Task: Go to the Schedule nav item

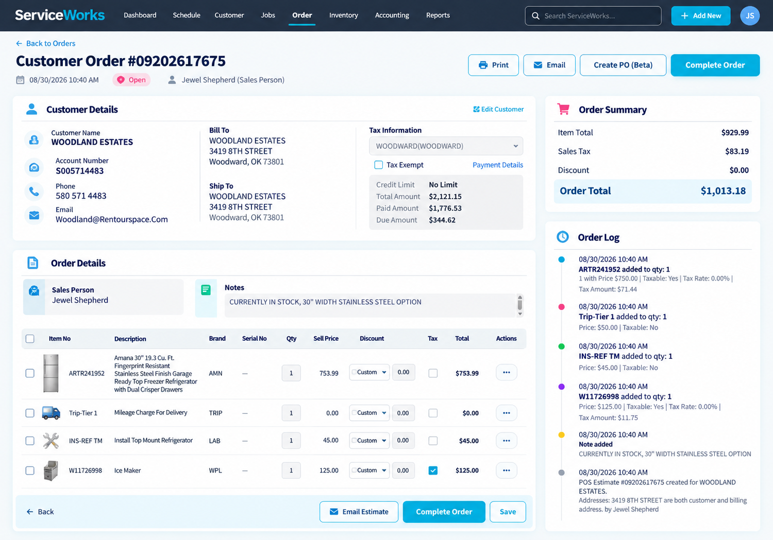Action: tap(187, 15)
